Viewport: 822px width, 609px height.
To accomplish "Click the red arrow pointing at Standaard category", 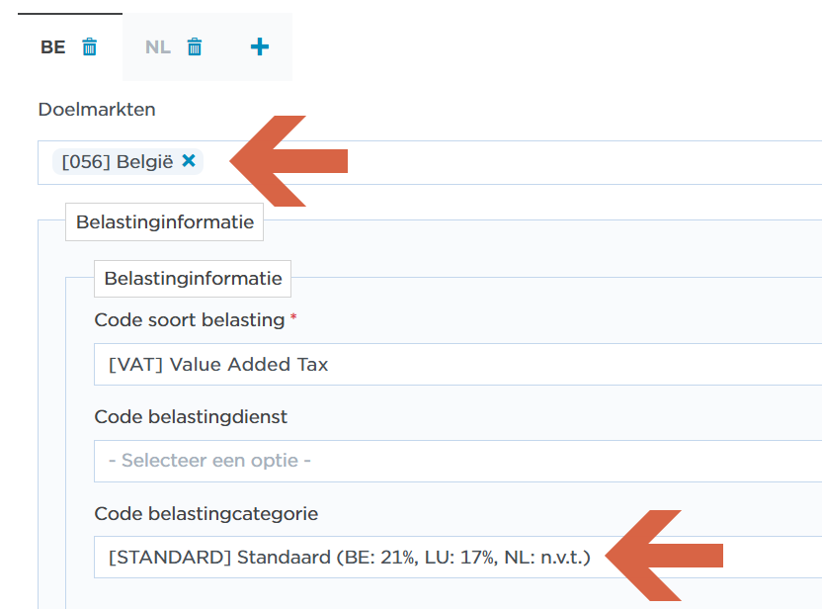I will tap(662, 556).
